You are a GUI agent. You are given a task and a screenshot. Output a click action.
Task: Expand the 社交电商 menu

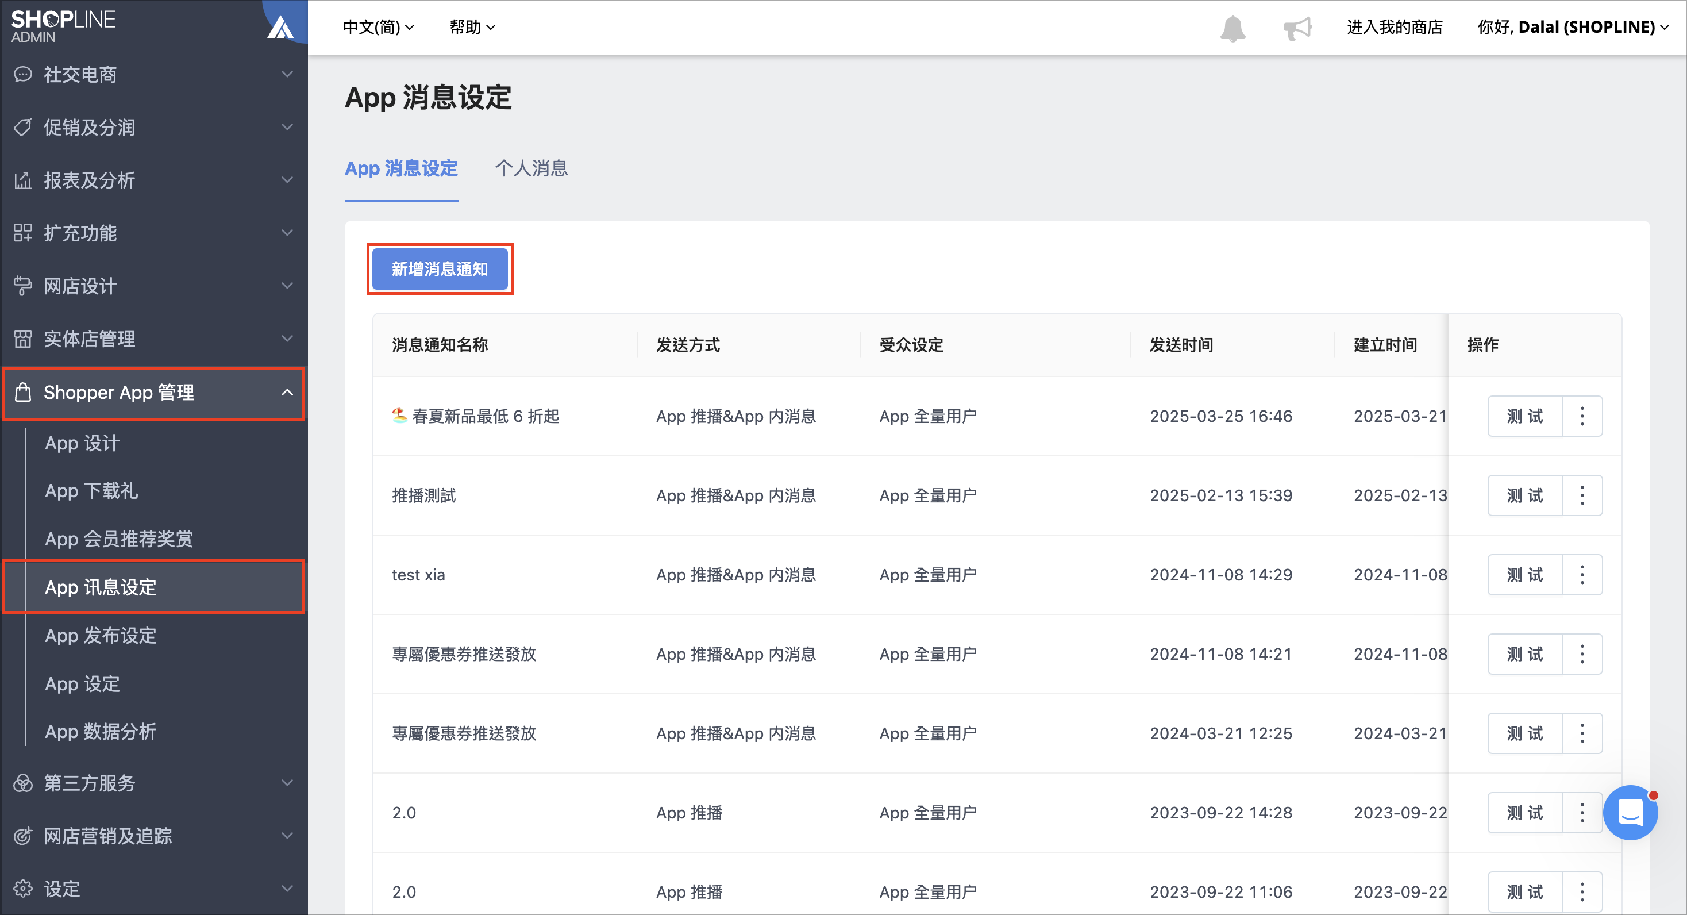[287, 75]
